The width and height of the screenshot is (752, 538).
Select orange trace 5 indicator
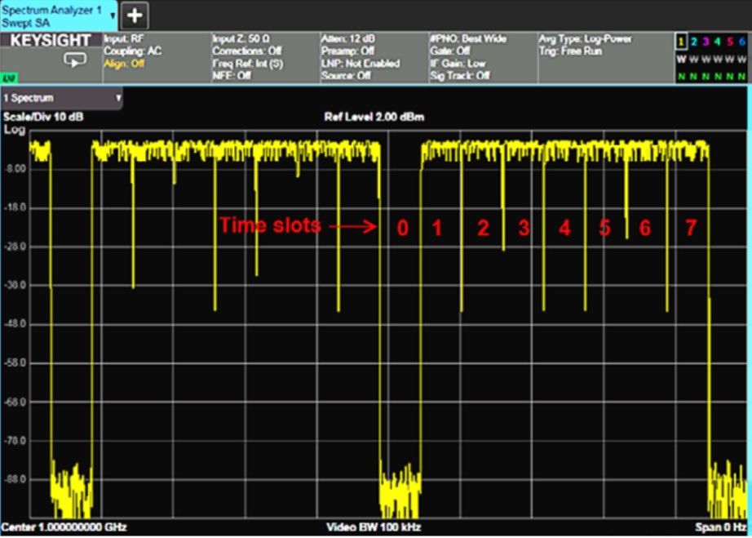729,41
